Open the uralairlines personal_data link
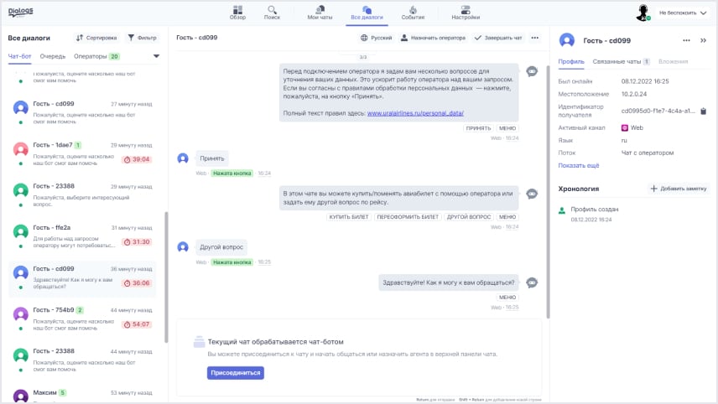This screenshot has width=718, height=404. coord(415,113)
